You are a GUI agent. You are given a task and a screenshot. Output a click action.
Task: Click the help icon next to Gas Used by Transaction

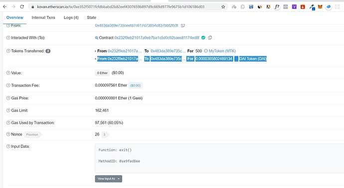(8, 123)
